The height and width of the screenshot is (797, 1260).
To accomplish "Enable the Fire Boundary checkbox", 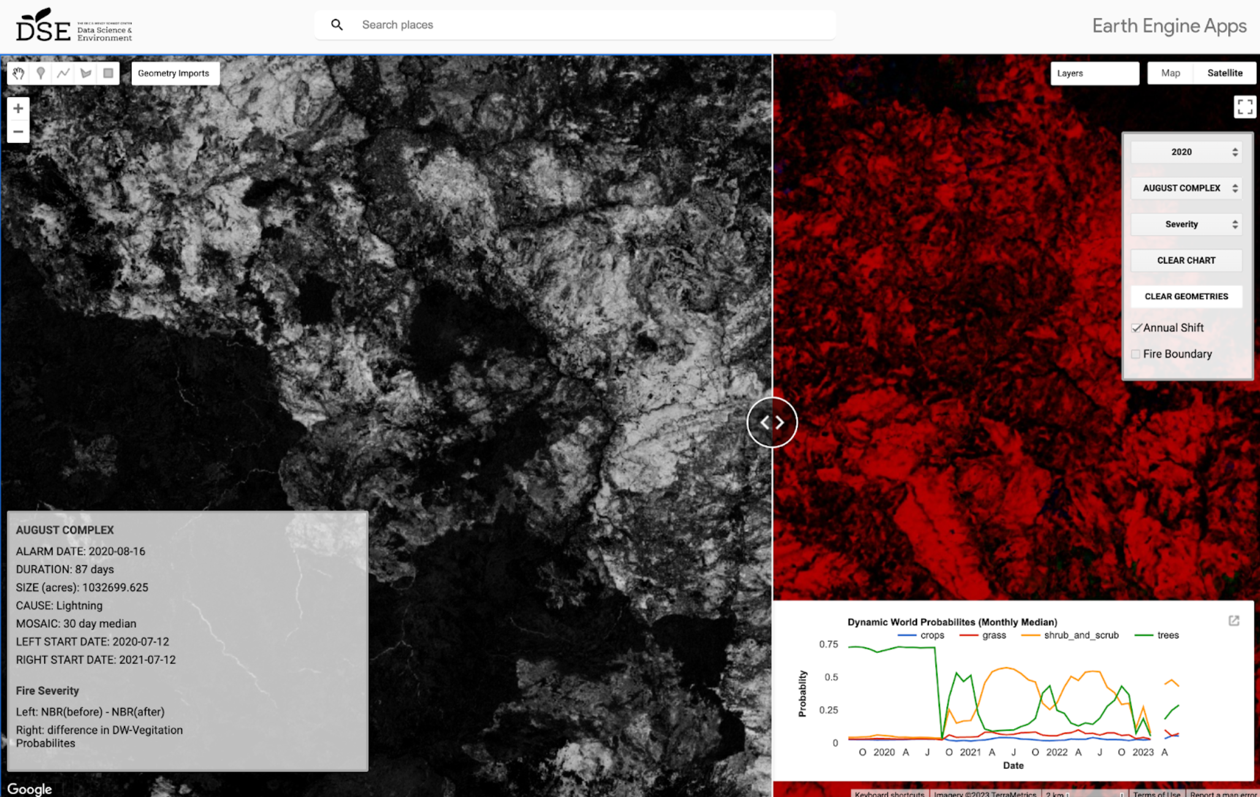I will [1136, 354].
